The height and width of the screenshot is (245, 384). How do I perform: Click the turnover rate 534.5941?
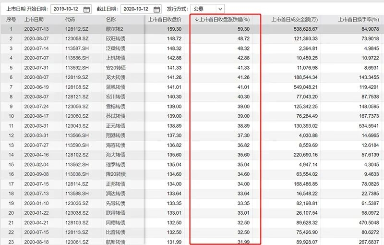tap(369, 126)
